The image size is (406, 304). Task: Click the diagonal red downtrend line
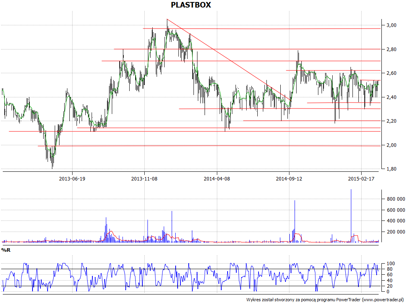pos(229,60)
